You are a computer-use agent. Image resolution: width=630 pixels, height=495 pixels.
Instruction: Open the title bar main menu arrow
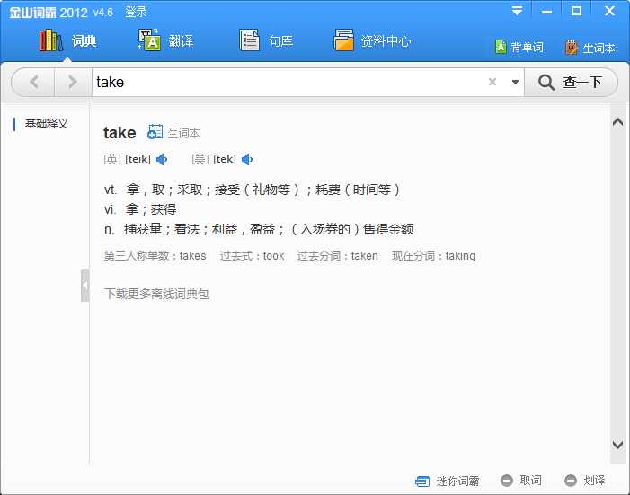pyautogui.click(x=517, y=12)
